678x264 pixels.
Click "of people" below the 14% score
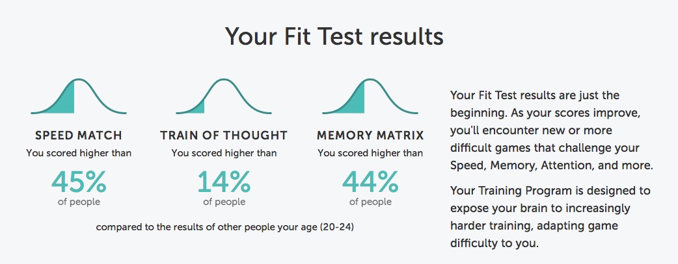click(x=224, y=202)
